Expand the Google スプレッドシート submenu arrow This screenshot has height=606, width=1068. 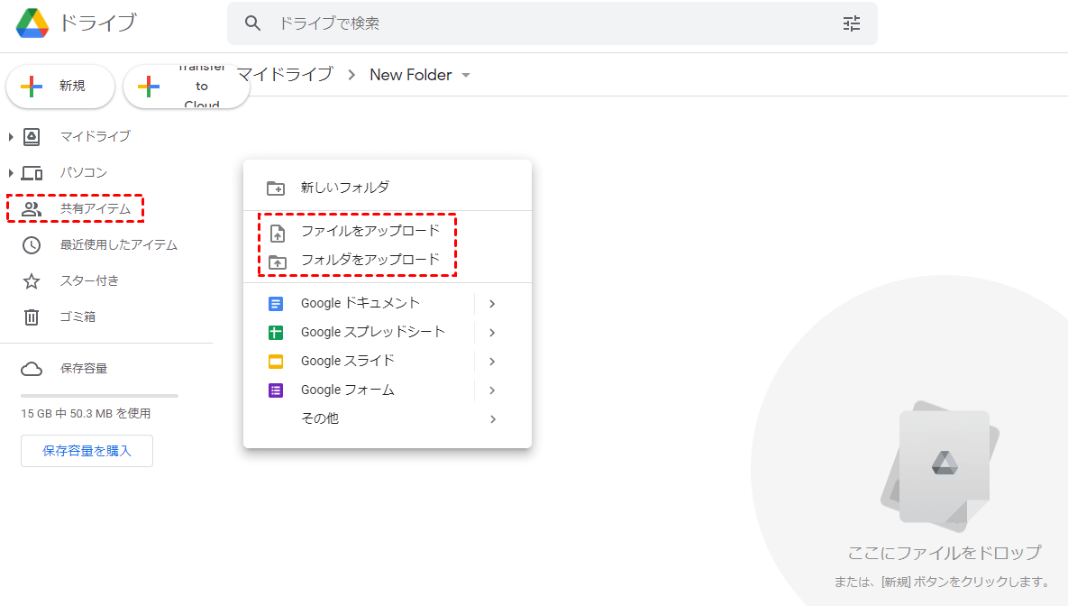tap(492, 333)
